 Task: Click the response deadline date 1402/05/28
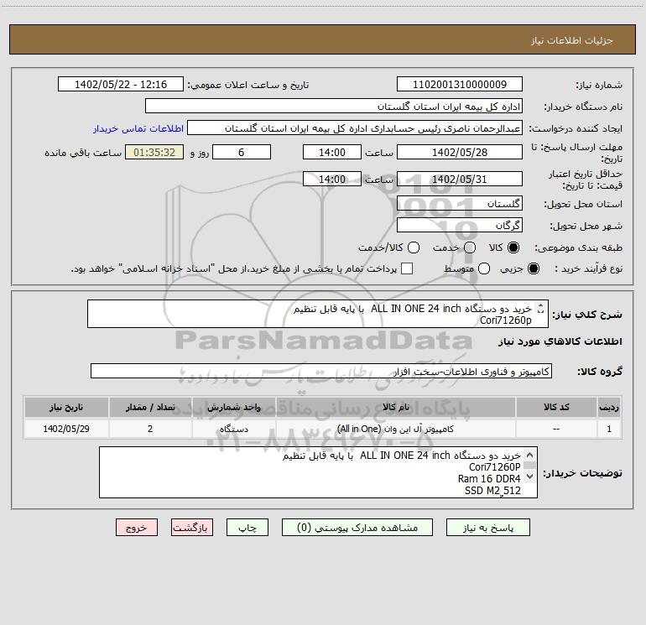pyautogui.click(x=460, y=153)
